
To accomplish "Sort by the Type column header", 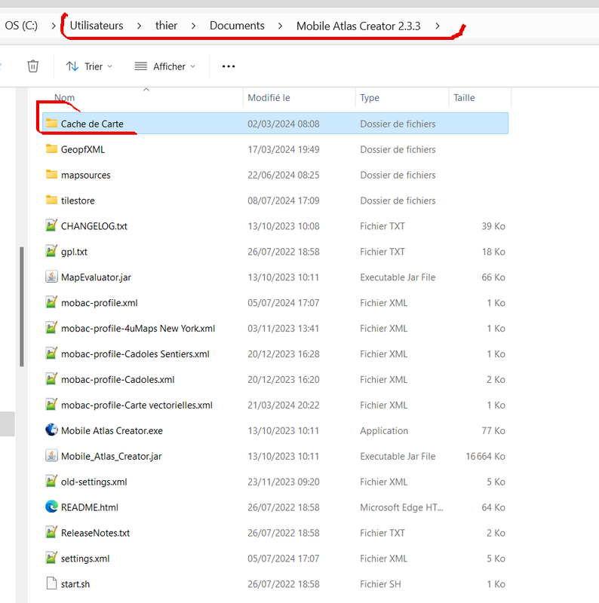I will click(x=370, y=98).
